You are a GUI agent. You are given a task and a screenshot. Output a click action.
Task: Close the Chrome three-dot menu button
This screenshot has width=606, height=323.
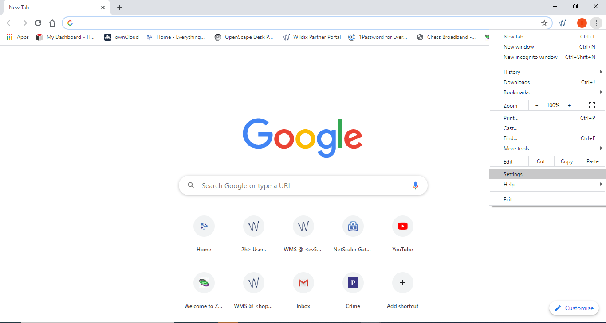coord(597,23)
